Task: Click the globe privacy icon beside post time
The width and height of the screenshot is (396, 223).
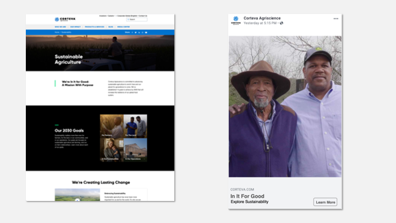Action: [x=282, y=23]
